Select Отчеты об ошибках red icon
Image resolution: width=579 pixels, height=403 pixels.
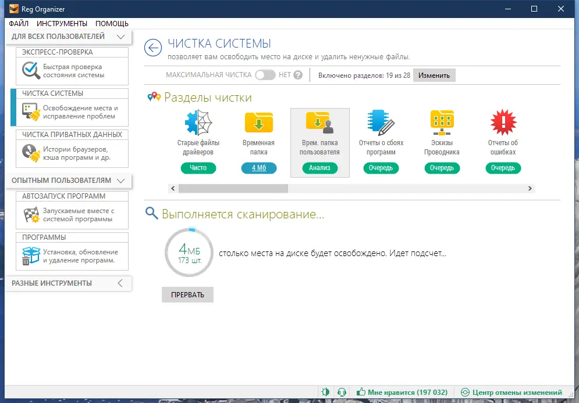[503, 123]
